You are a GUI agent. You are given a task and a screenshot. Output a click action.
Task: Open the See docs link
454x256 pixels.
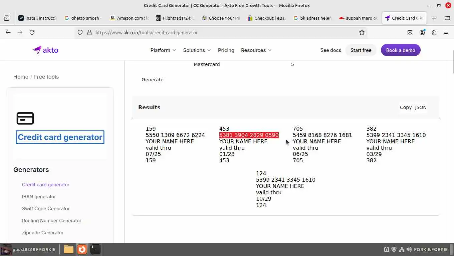click(330, 50)
